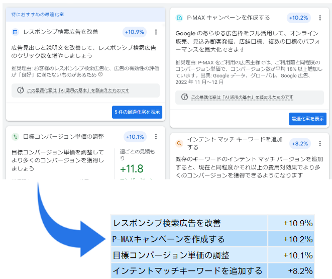Click the +10.2% score badge on P-MAX card
The height and width of the screenshot is (279, 332).
click(298, 18)
